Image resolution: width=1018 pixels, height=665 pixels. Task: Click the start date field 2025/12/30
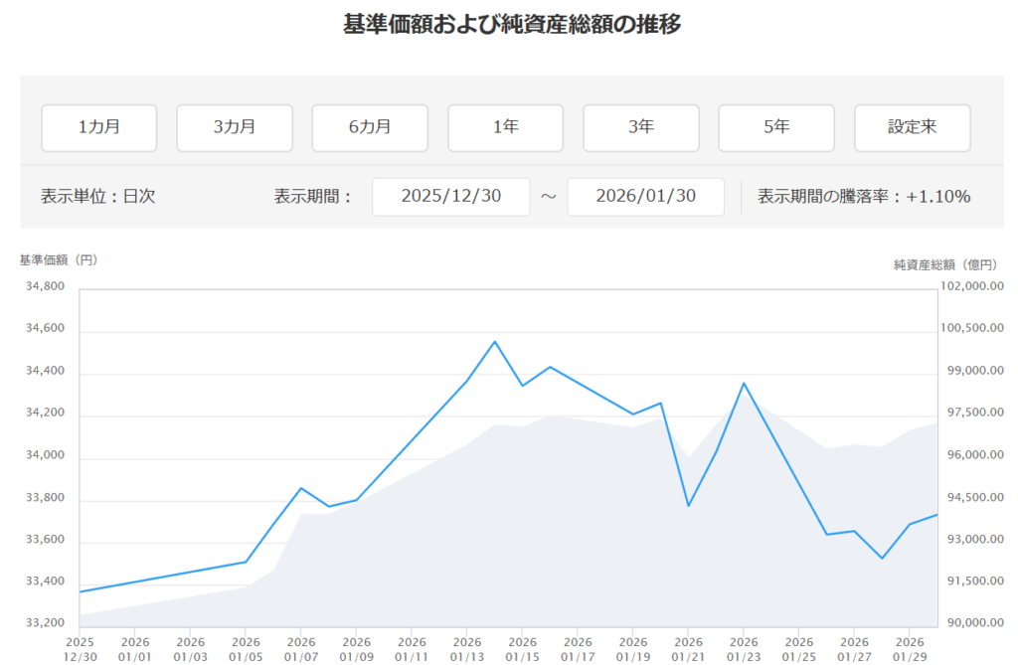pos(451,196)
